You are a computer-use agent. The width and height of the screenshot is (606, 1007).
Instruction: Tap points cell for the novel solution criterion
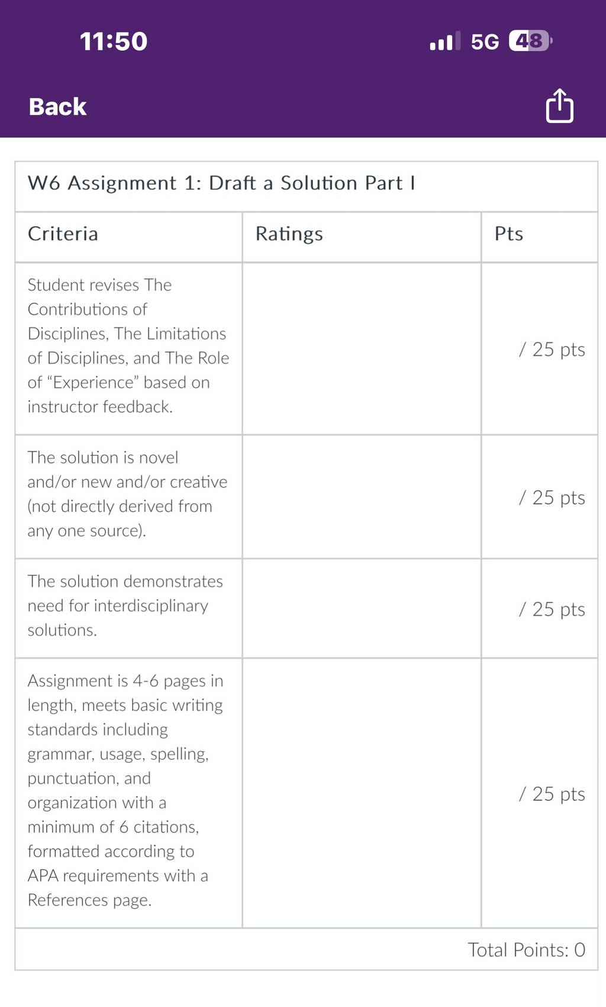(539, 497)
